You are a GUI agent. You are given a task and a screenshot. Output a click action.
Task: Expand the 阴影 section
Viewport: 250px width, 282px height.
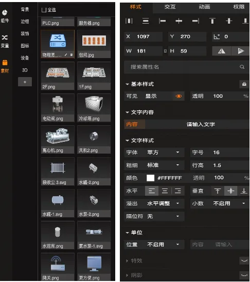click(127, 275)
